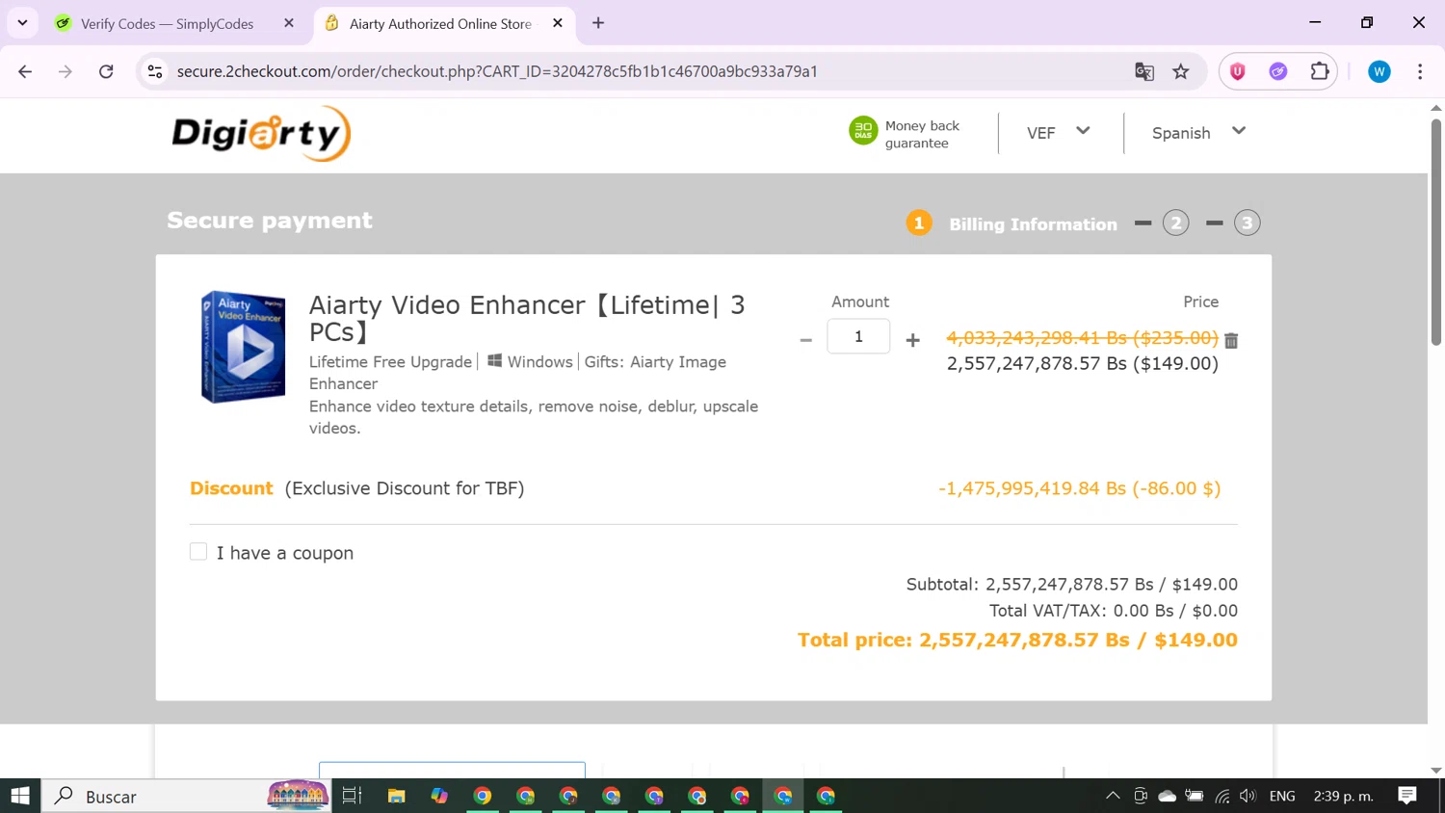The width and height of the screenshot is (1445, 813).
Task: View site information icon in address bar
Action: [155, 71]
